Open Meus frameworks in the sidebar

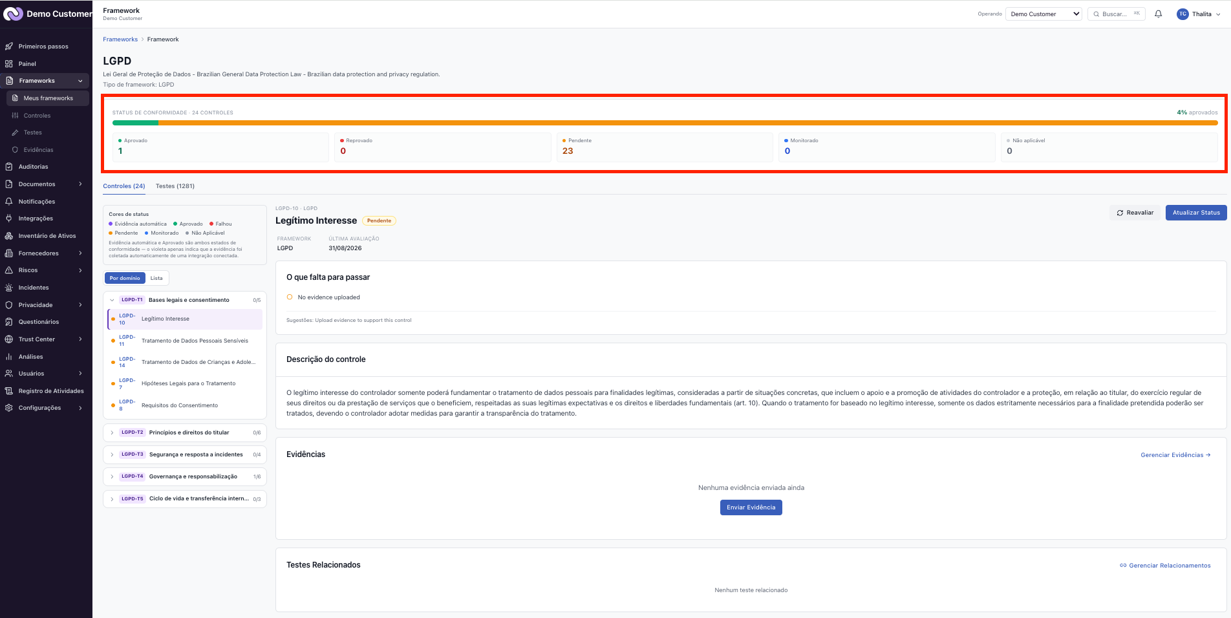(48, 98)
